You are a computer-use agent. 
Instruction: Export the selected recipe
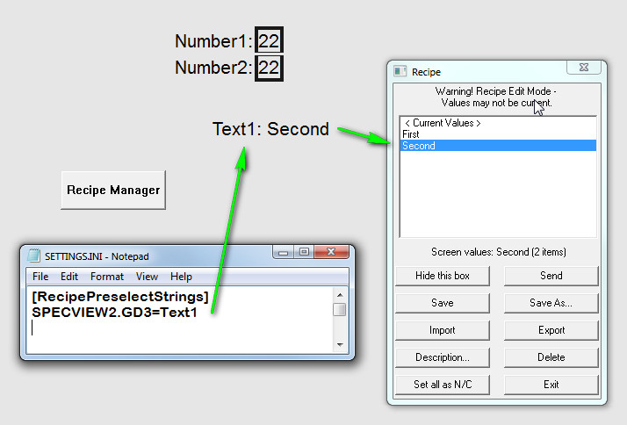[x=551, y=330]
